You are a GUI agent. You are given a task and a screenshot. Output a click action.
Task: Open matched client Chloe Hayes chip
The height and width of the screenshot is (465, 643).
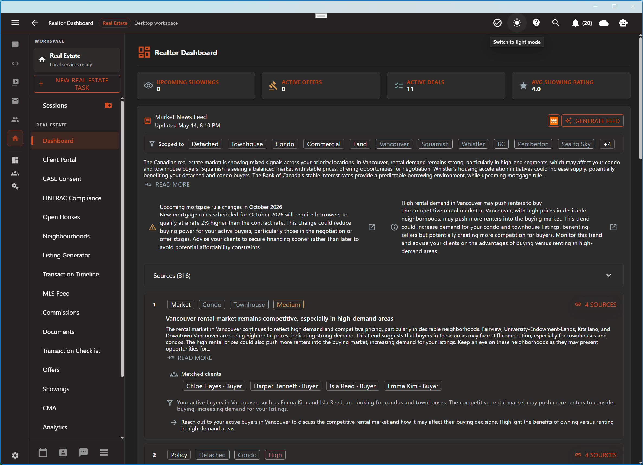point(214,386)
